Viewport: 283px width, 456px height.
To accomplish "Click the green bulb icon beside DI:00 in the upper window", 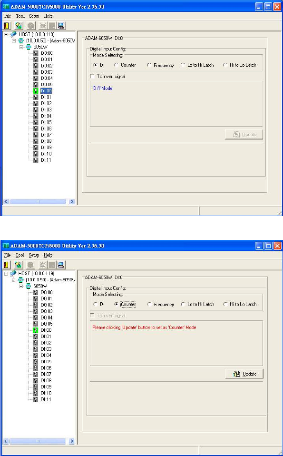I will (x=36, y=91).
